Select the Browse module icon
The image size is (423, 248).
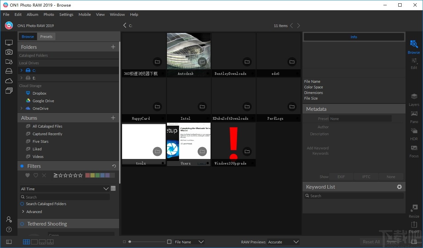click(414, 47)
